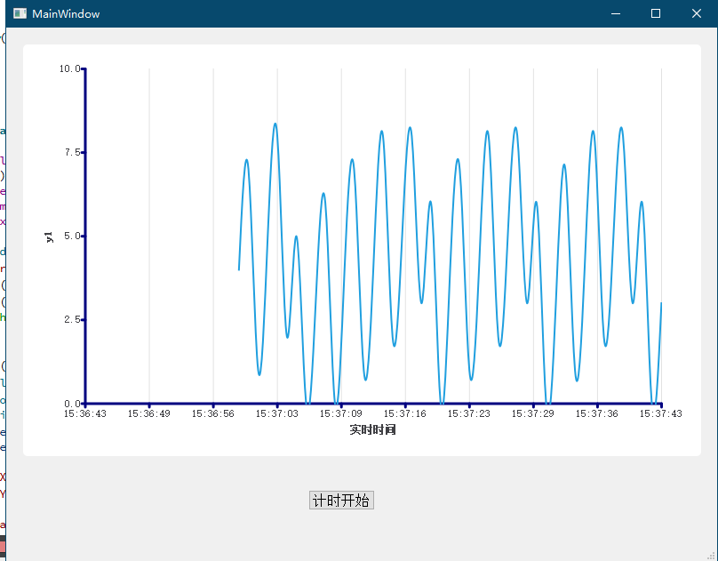This screenshot has height=561, width=718.
Task: Click the 15:36:49 time label
Action: (149, 413)
